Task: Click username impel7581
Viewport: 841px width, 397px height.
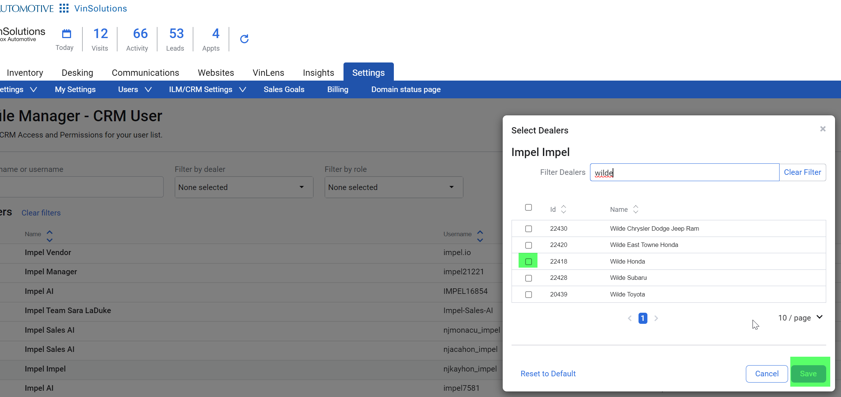Action: (x=461, y=388)
